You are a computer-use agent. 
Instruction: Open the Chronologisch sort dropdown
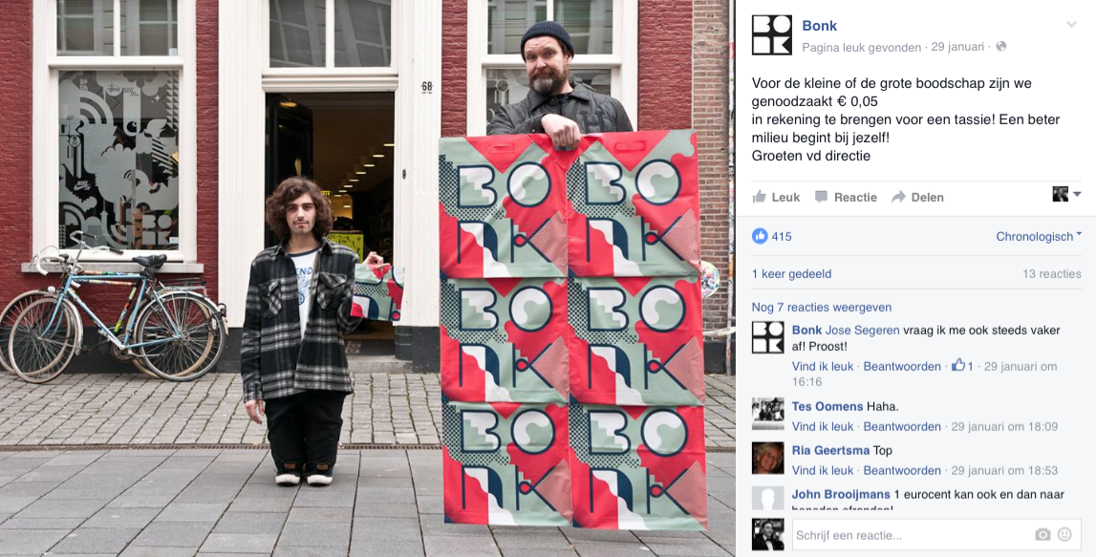pyautogui.click(x=1039, y=236)
